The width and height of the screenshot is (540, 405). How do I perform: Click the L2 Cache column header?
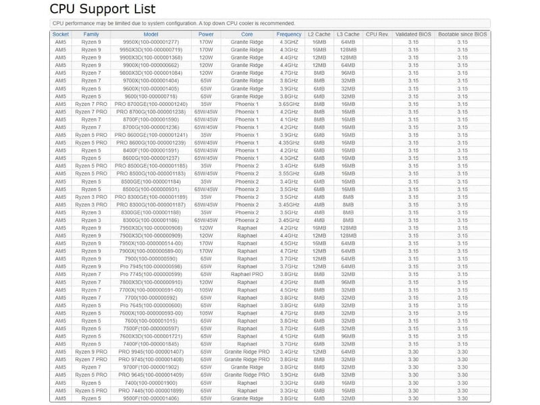pyautogui.click(x=319, y=34)
